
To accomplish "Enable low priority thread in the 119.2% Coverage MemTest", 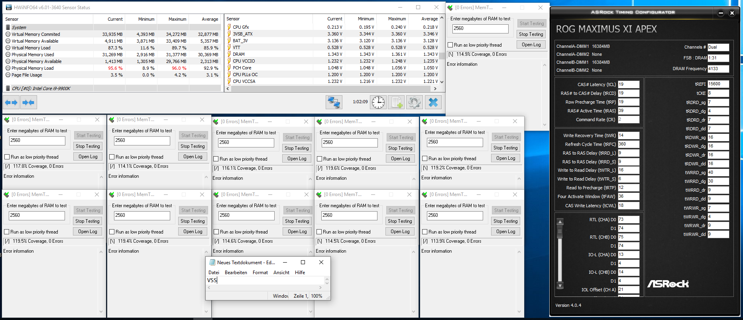I will point(425,159).
